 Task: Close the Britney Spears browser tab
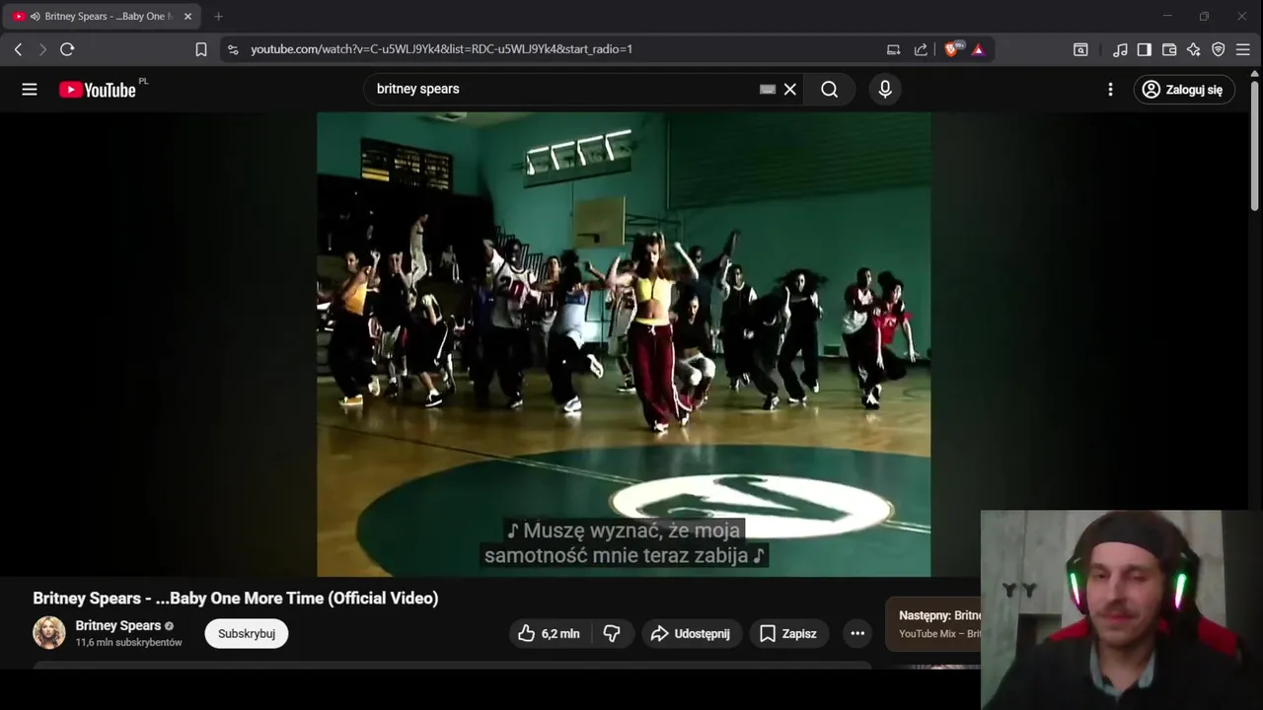click(187, 17)
